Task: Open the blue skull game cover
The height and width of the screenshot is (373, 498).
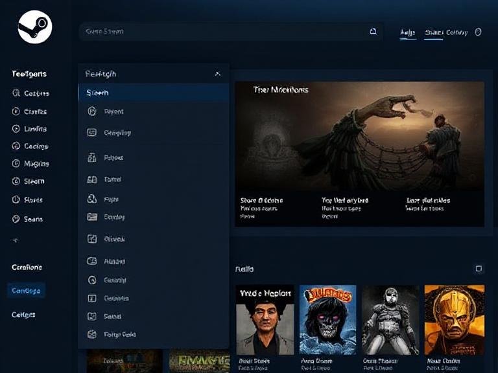Action: click(327, 320)
